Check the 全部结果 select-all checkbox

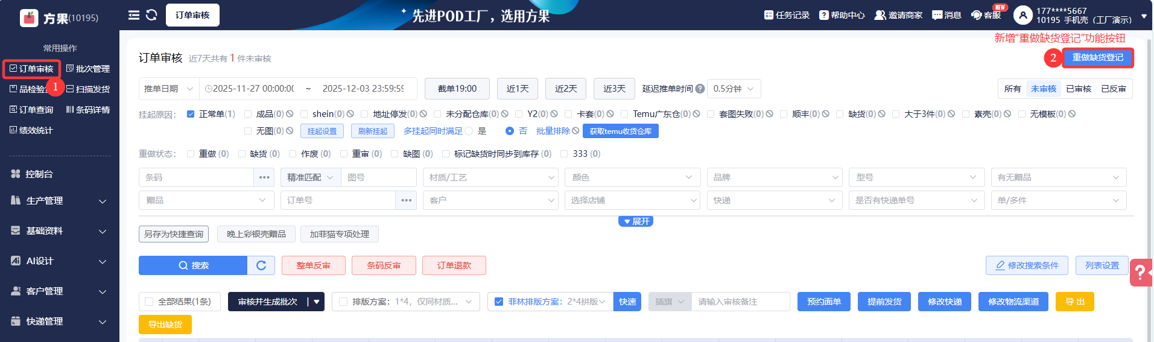point(148,302)
